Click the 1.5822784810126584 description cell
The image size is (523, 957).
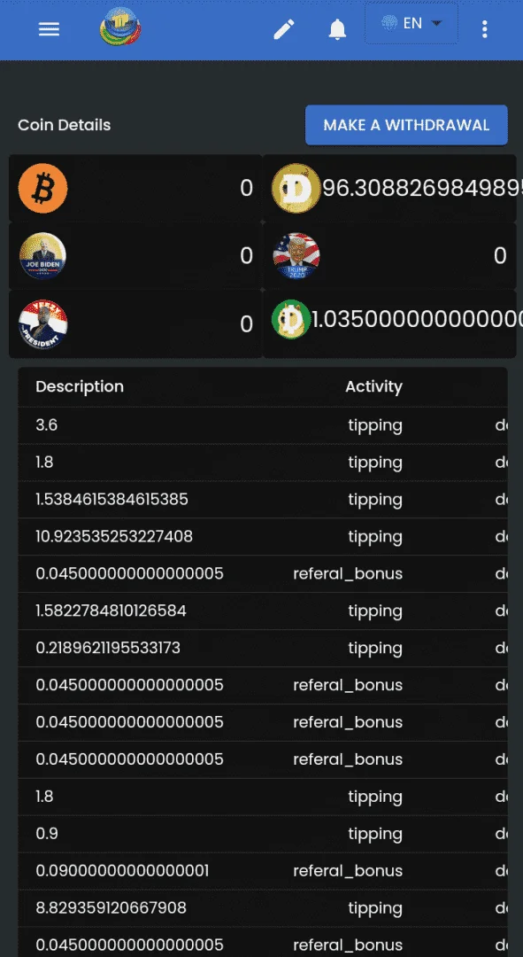click(111, 611)
